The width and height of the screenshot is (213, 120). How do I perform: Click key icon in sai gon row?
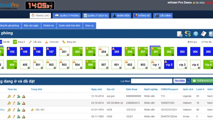tap(9, 96)
